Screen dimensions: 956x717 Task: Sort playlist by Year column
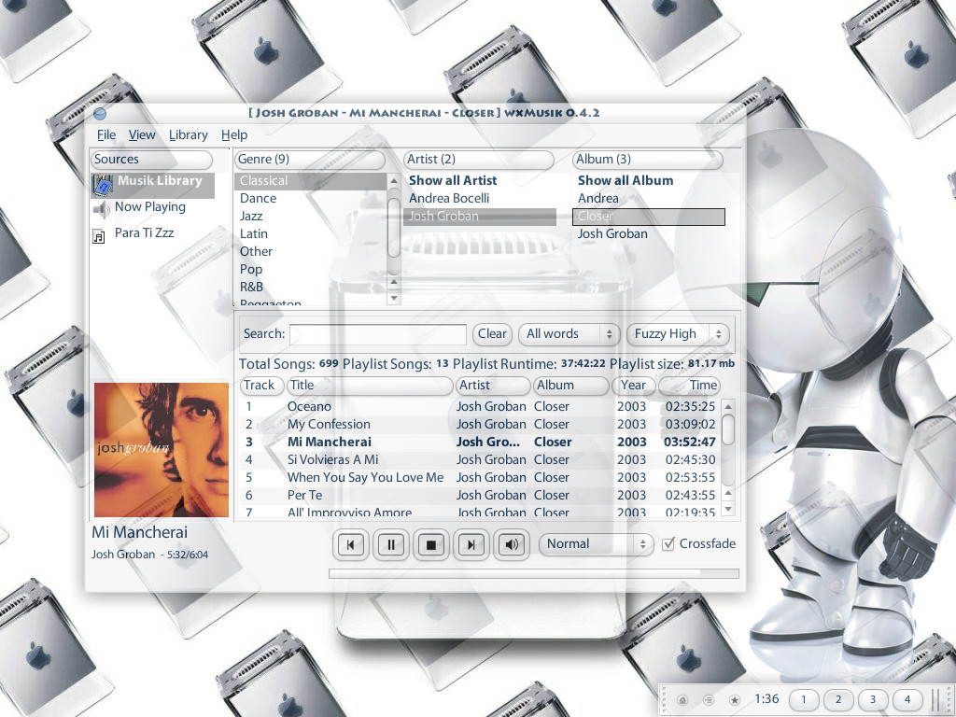pos(634,386)
